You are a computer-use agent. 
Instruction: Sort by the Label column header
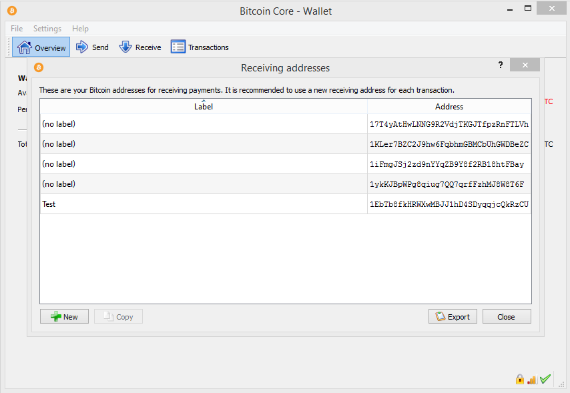(204, 106)
